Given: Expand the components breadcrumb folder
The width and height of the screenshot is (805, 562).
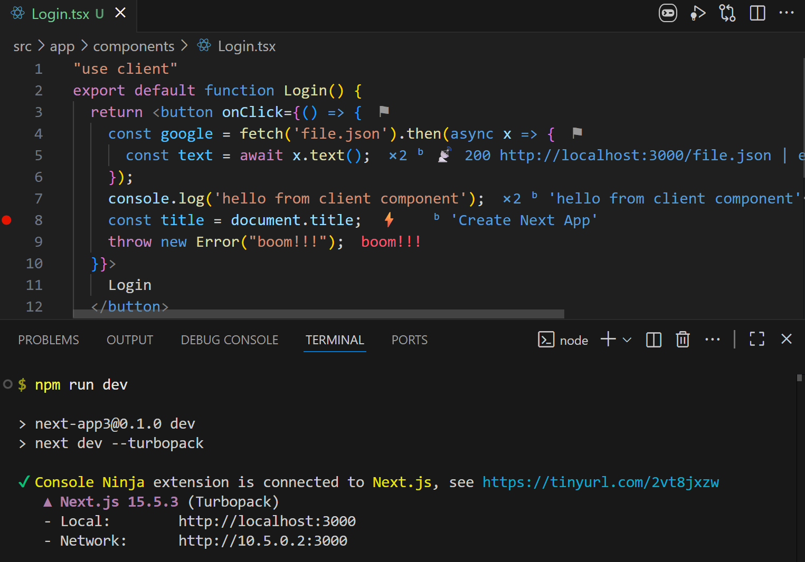Looking at the screenshot, I should click(x=134, y=46).
